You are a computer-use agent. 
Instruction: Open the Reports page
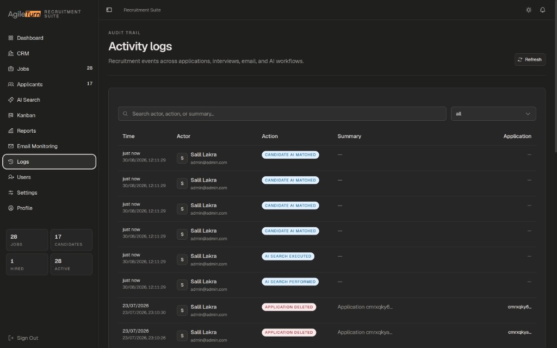tap(49, 130)
